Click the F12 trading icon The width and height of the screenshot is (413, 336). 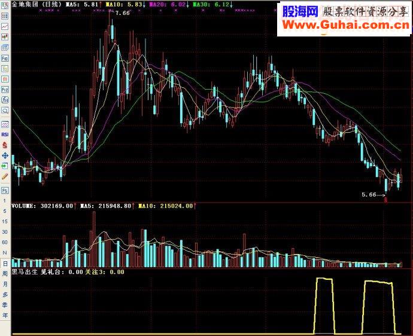[5, 90]
